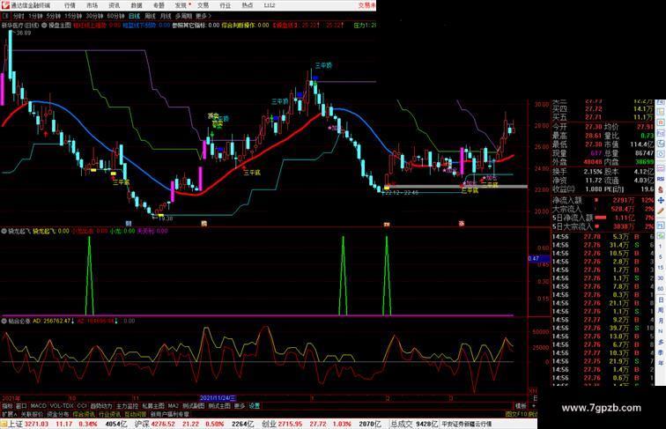666x429 pixels.
Task: Select the 月 period shortcut in right sidebar
Action: point(661,321)
